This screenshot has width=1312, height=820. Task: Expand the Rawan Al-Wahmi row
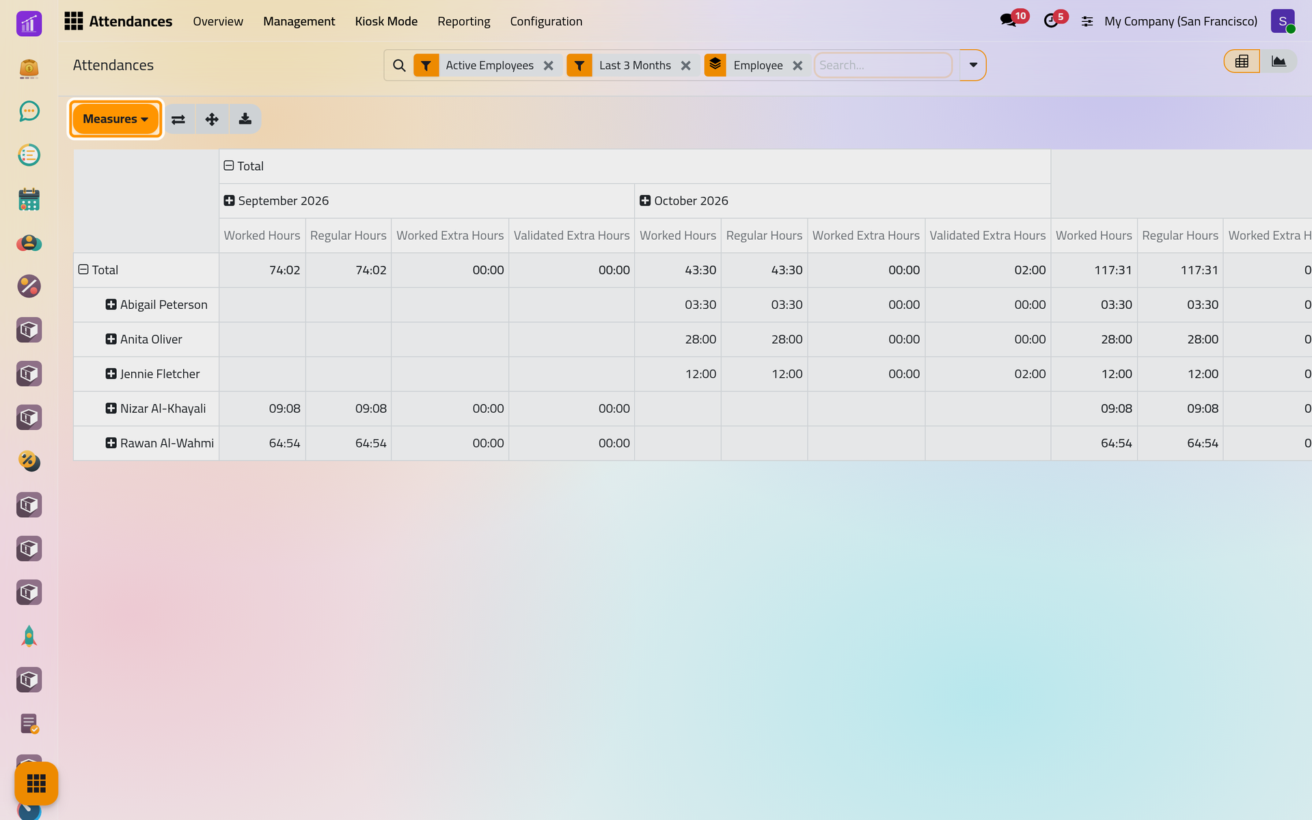(111, 443)
